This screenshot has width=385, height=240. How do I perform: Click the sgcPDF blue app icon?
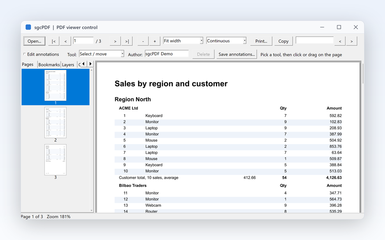28,27
